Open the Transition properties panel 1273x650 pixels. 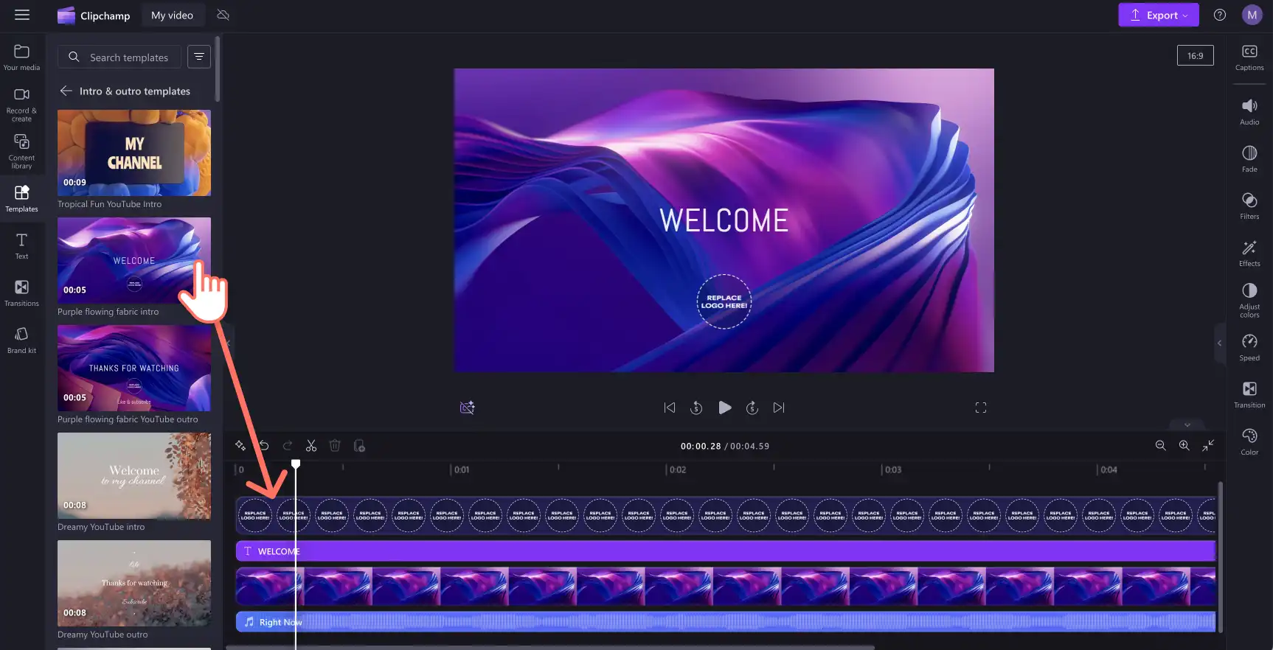[x=1249, y=394]
